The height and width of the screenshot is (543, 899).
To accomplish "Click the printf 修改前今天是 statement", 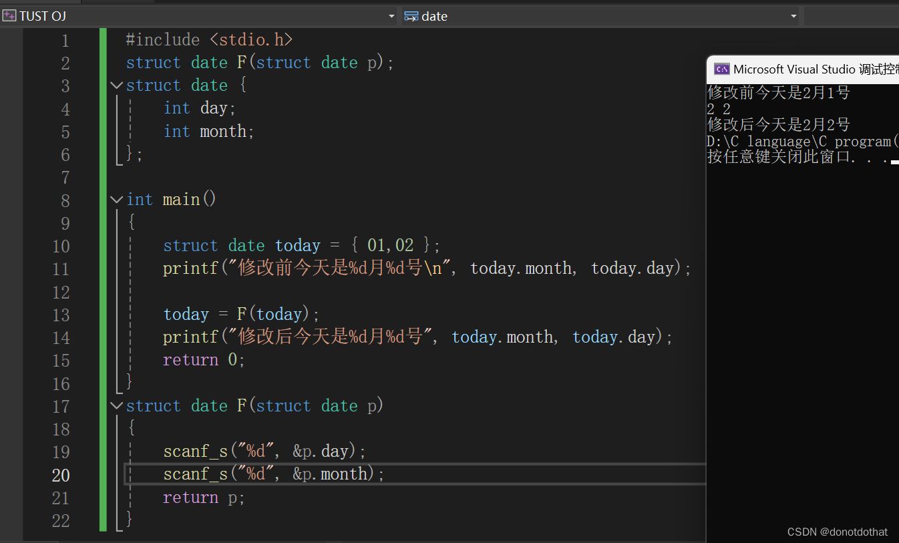I will coord(427,268).
